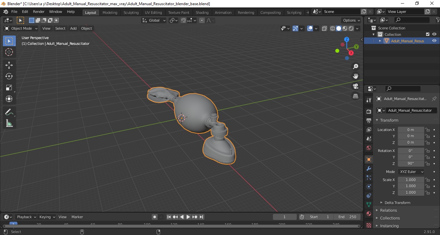Switch to wireframe viewport shading
Image resolution: width=440 pixels, height=235 pixels.
pyautogui.click(x=333, y=28)
